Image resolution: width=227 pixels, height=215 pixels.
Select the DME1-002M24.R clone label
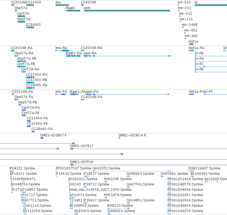coord(133,135)
